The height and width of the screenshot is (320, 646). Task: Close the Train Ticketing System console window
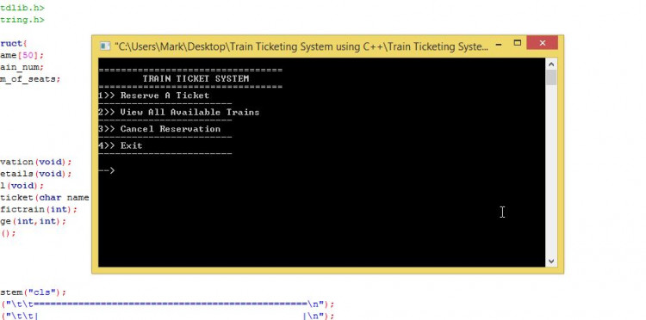point(542,43)
